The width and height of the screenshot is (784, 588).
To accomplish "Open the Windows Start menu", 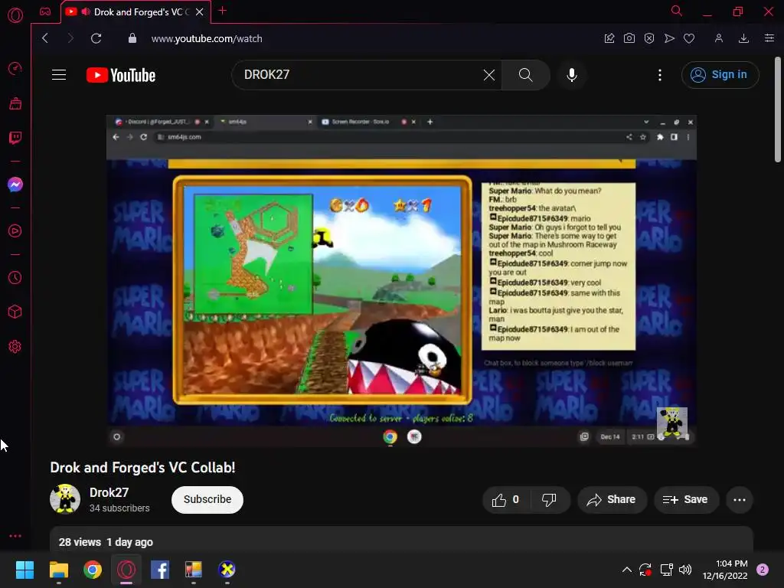I will click(24, 570).
